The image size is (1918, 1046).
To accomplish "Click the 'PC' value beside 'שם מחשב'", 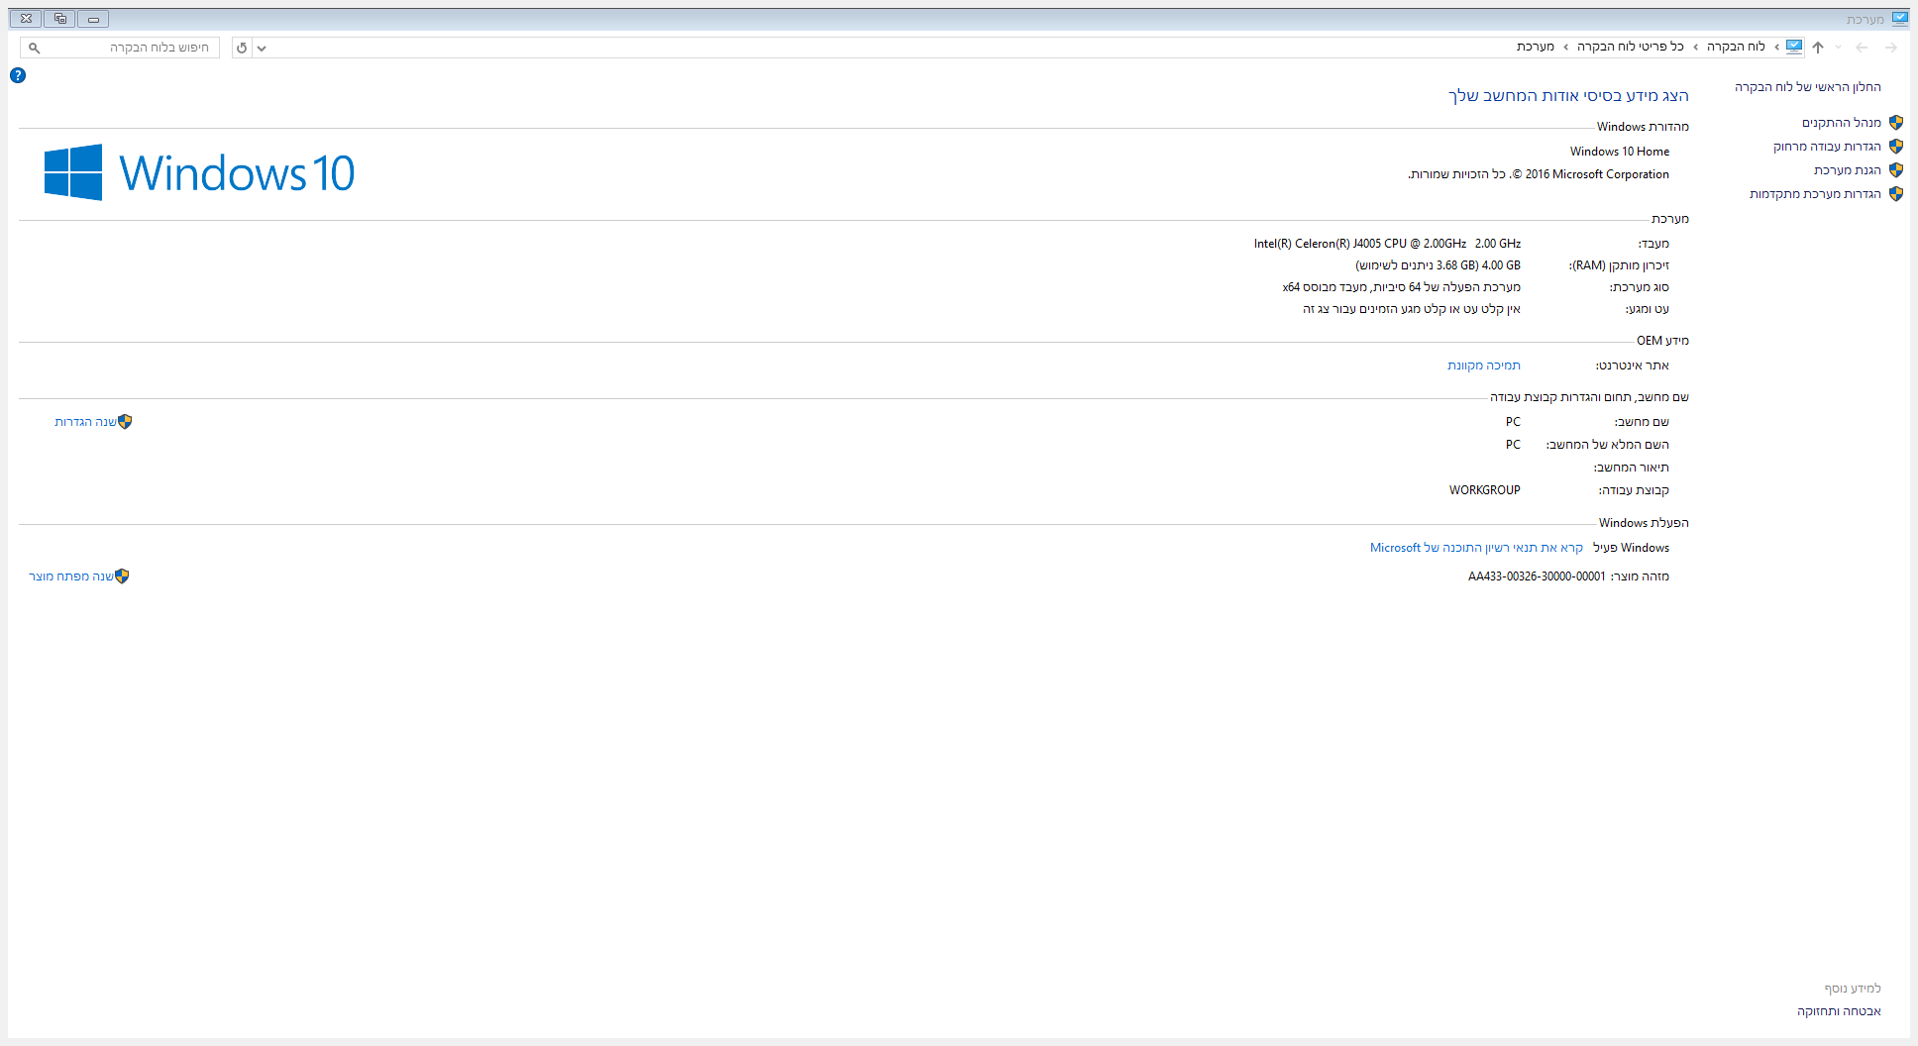I will click(1513, 422).
